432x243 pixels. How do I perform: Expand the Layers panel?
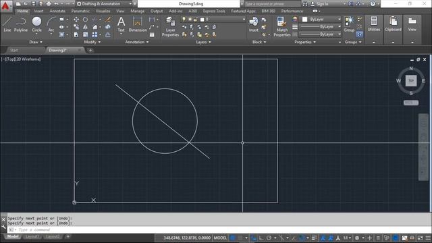(204, 42)
